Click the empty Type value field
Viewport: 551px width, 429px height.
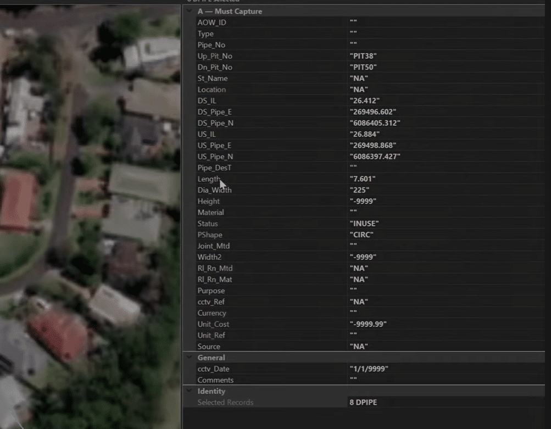(446, 34)
